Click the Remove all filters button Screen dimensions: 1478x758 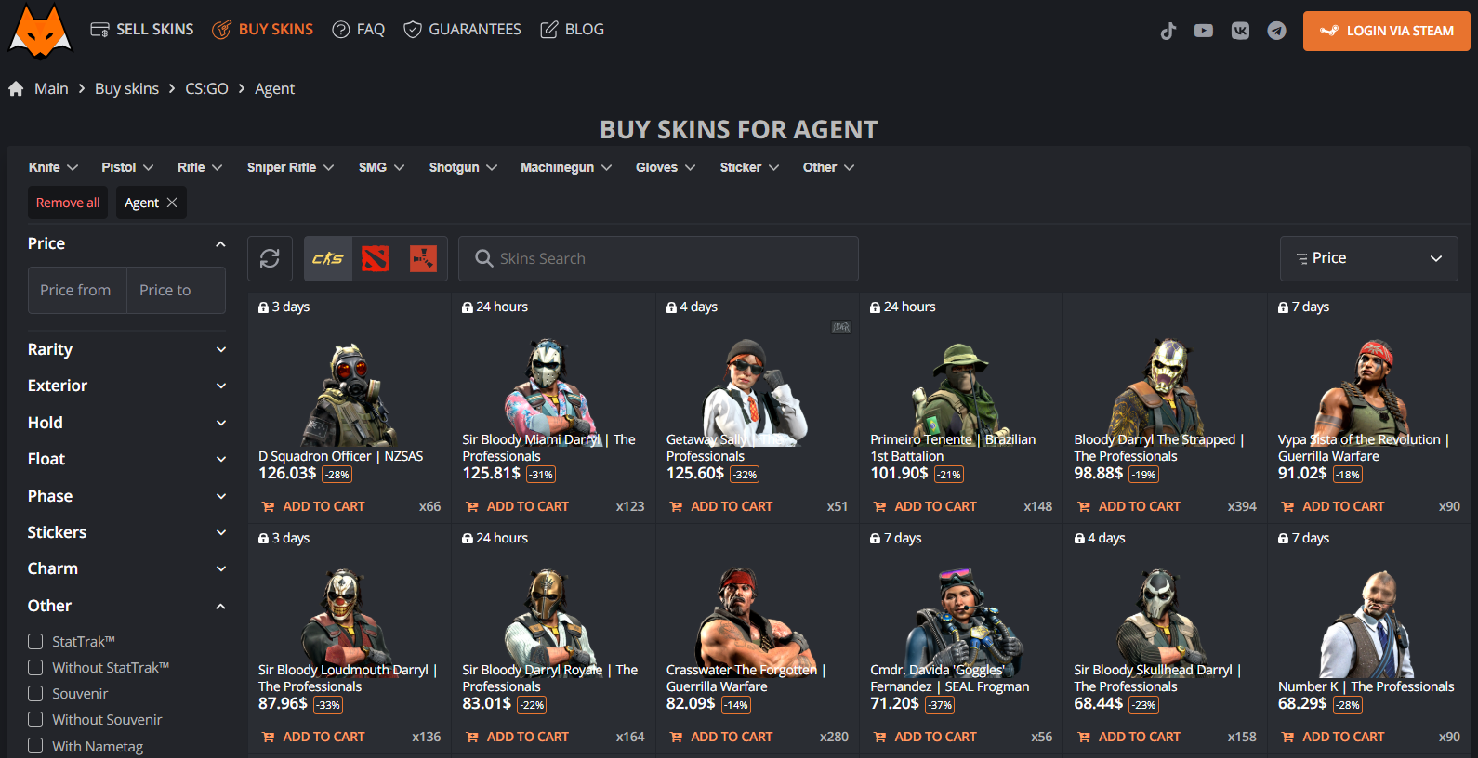(68, 203)
